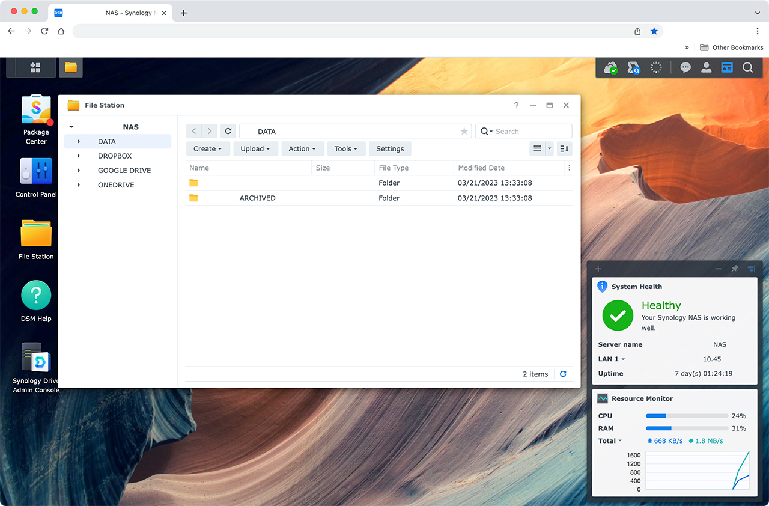Screen dimensions: 769x506
Task: Open the Action dropdown menu
Action: [303, 148]
